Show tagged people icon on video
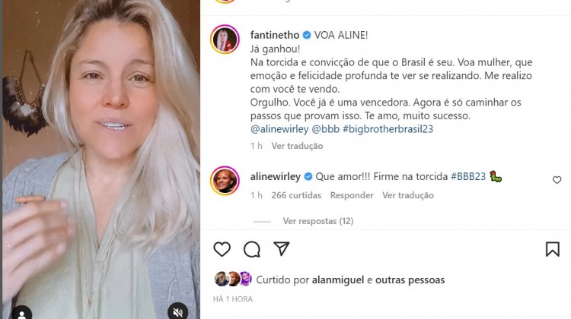This screenshot has height=319, width=571. coord(22,313)
